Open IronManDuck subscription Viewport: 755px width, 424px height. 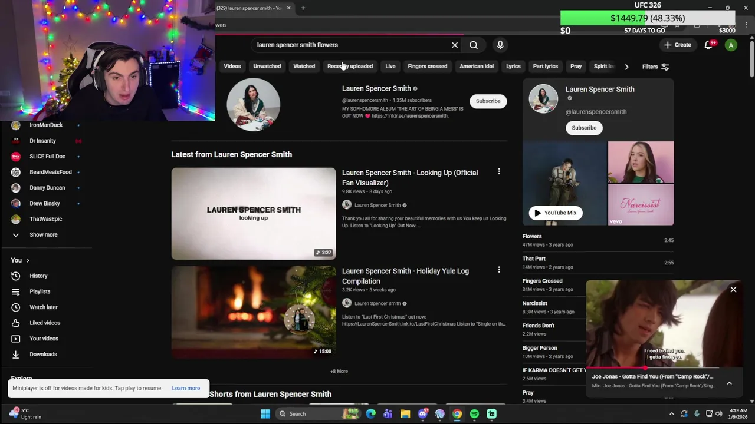(x=46, y=125)
